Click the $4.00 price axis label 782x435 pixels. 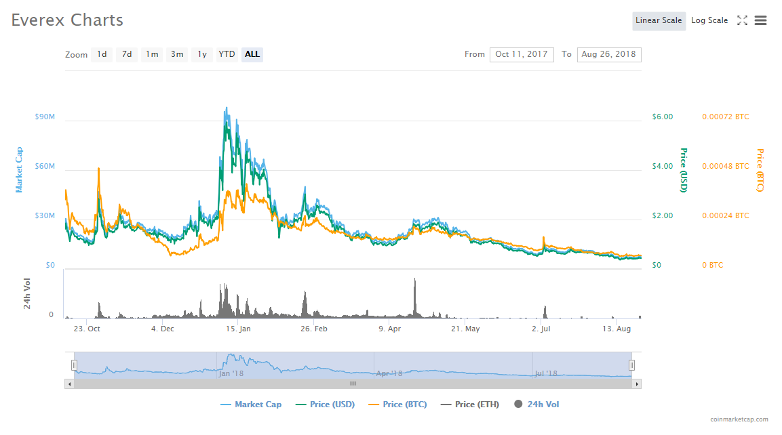click(663, 166)
